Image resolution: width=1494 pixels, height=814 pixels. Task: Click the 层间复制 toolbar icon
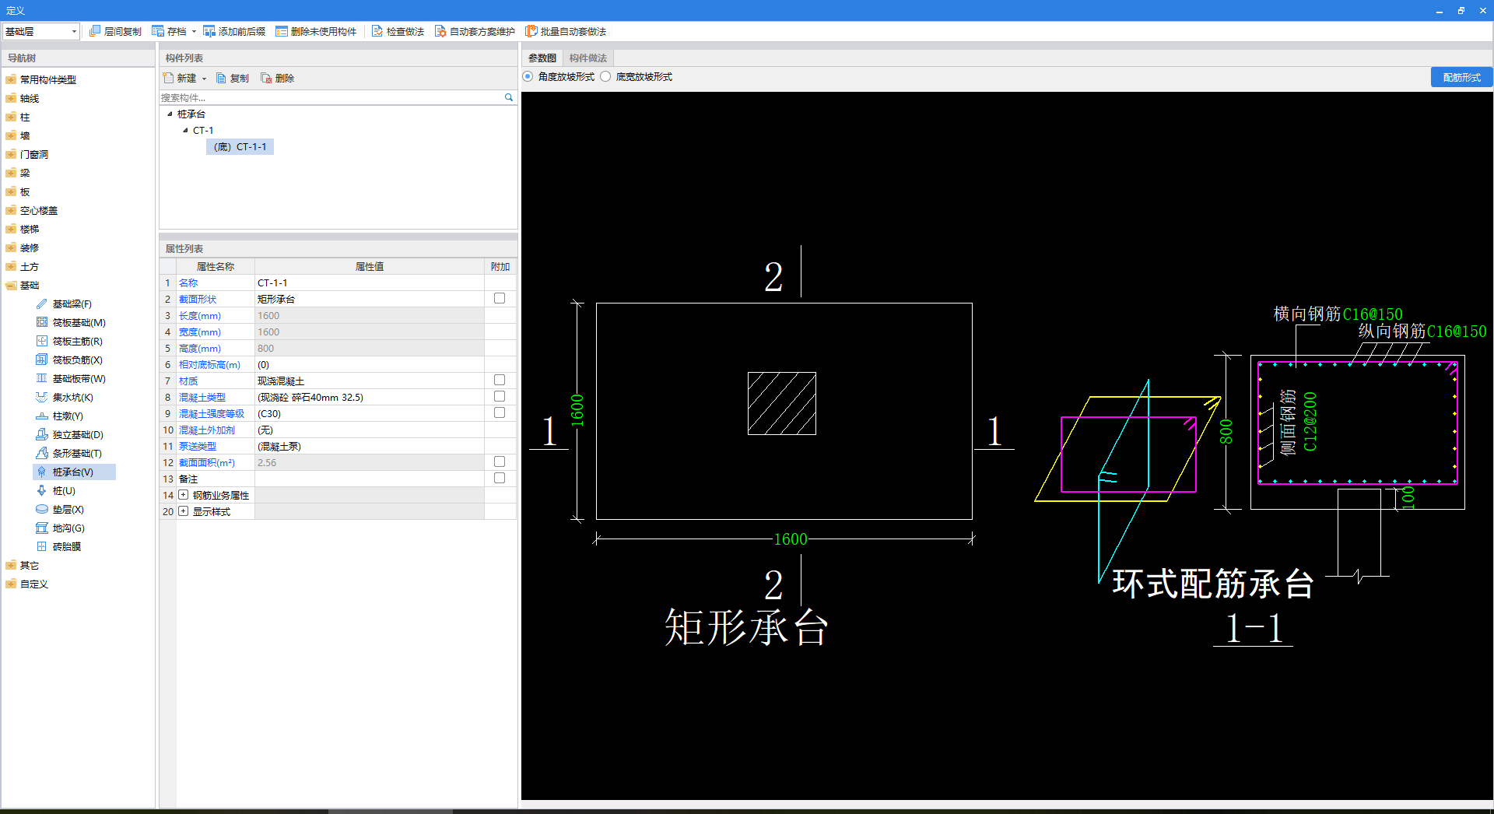click(95, 31)
